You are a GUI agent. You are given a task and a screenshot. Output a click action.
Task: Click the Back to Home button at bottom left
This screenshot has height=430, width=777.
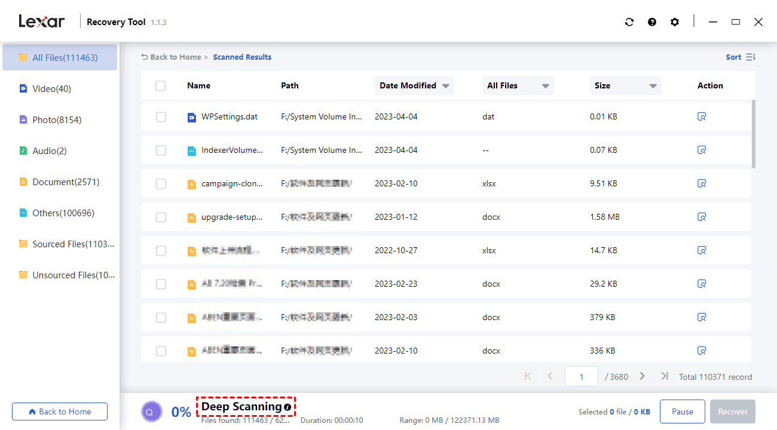click(60, 411)
